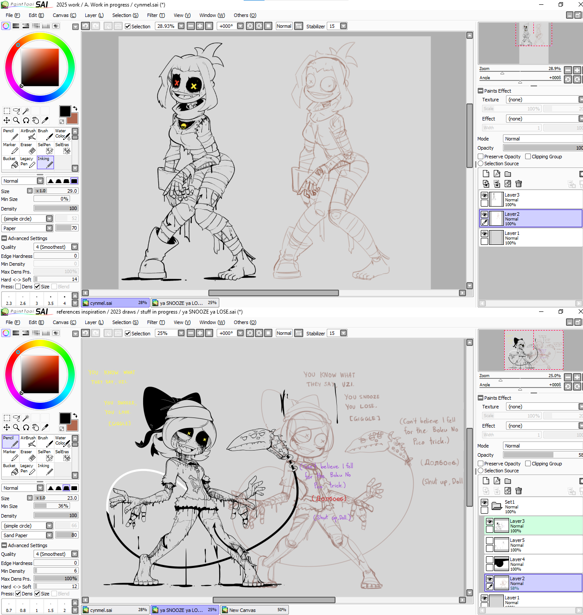
Task: Zoom in with plus button in cynmel.sai toolbar
Action: [200, 26]
